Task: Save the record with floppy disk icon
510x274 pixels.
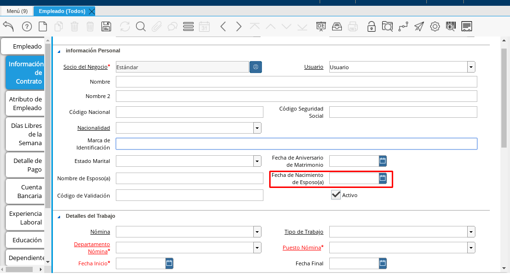Action: point(106,26)
